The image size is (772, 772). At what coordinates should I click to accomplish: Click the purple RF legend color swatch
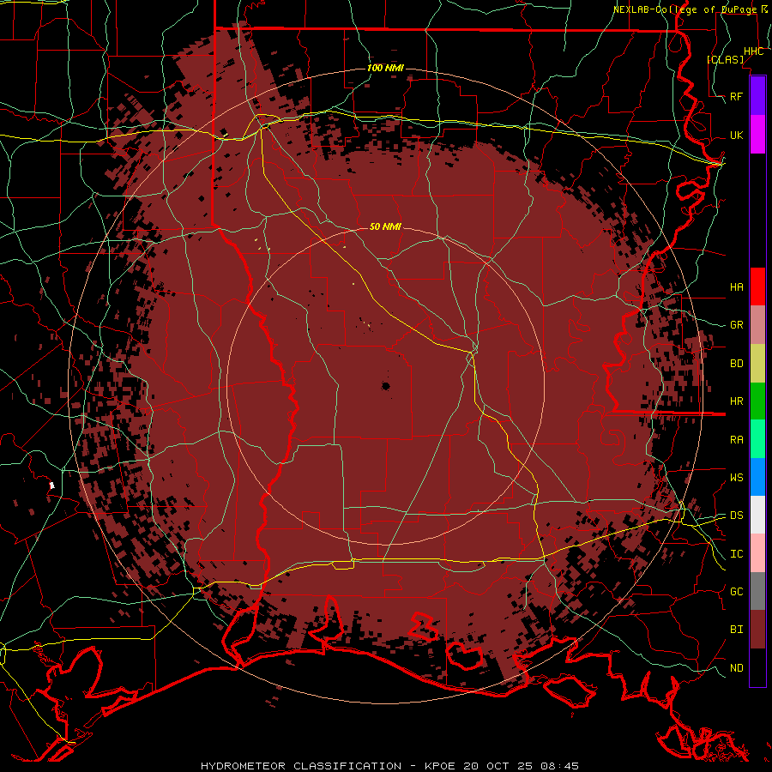click(757, 96)
